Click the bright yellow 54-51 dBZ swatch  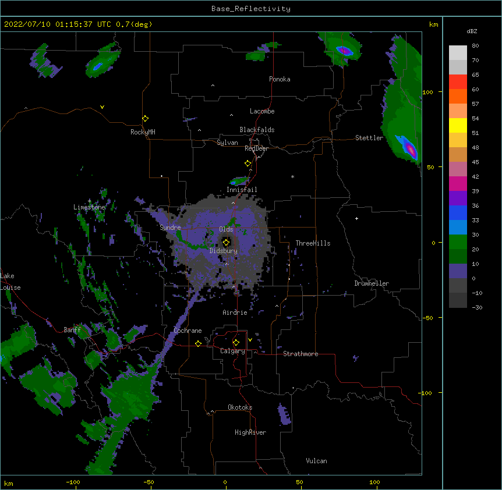pos(458,125)
